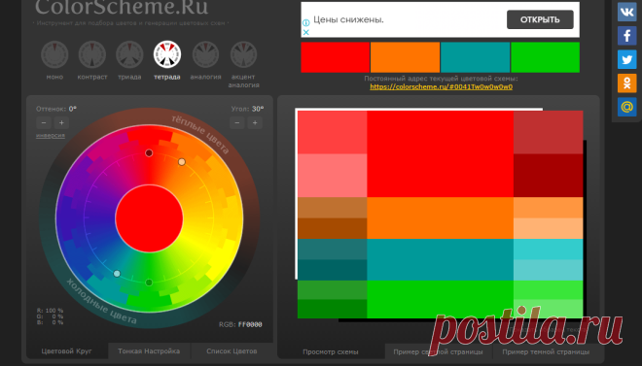The width and height of the screenshot is (642, 366).
Task: Choose the аналогия scheme icon
Action: tap(205, 54)
